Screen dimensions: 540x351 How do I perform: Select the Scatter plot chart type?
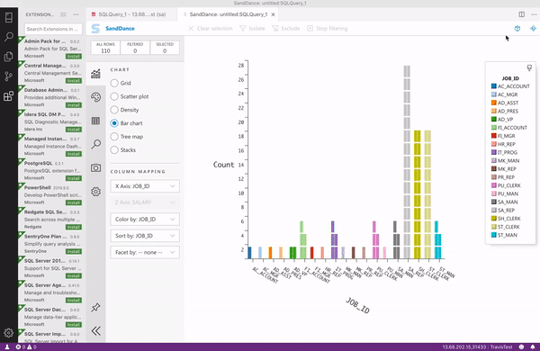tap(130, 96)
